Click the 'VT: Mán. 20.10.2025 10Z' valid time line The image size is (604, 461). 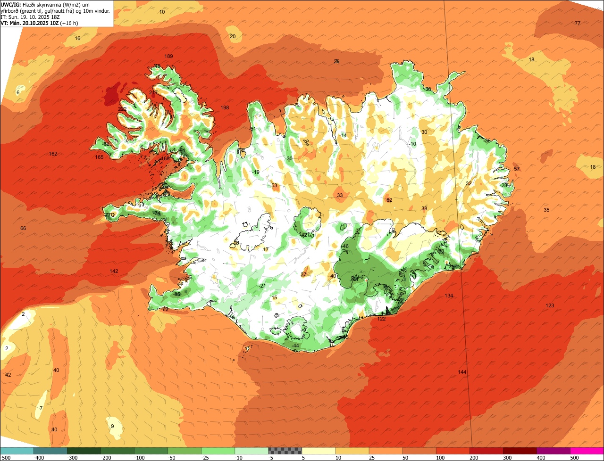pyautogui.click(x=39, y=23)
